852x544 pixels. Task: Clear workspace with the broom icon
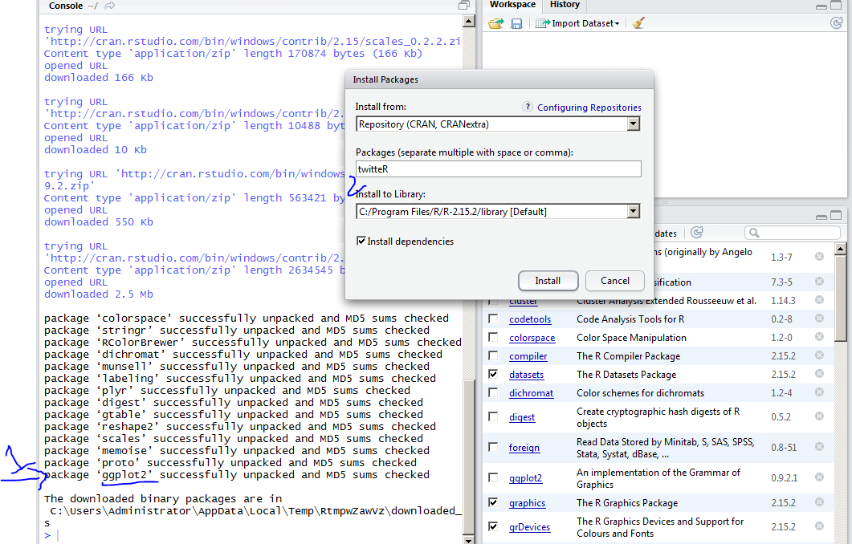coord(638,23)
